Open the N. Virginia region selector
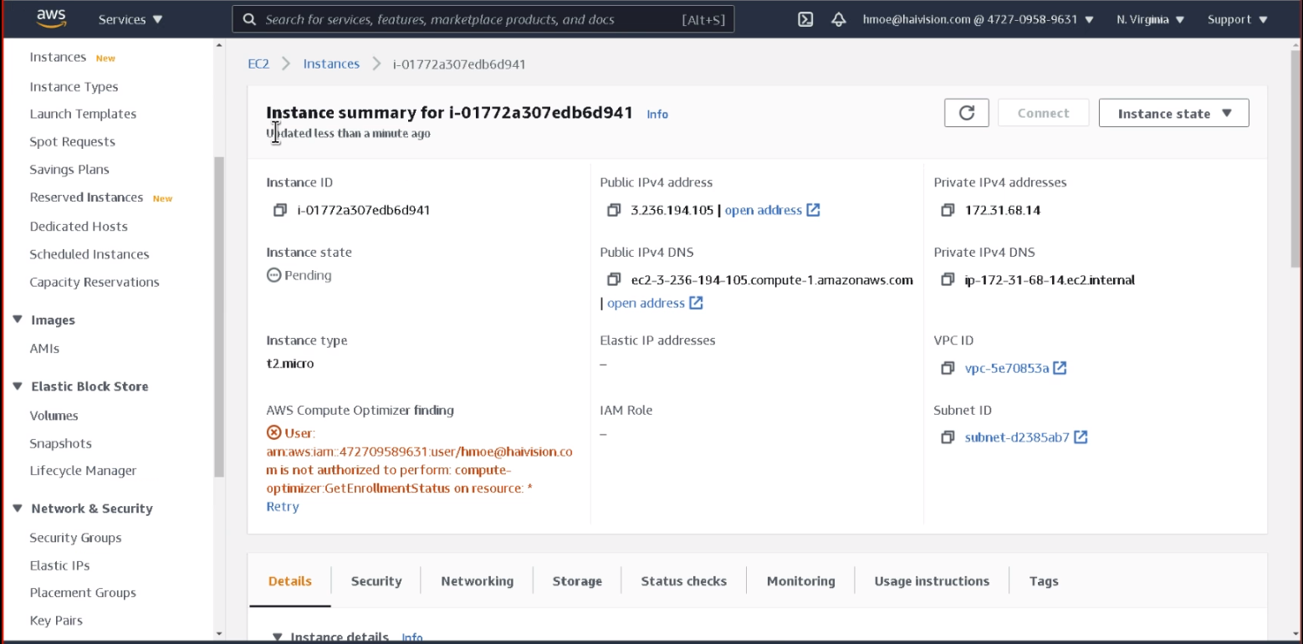 click(x=1150, y=19)
